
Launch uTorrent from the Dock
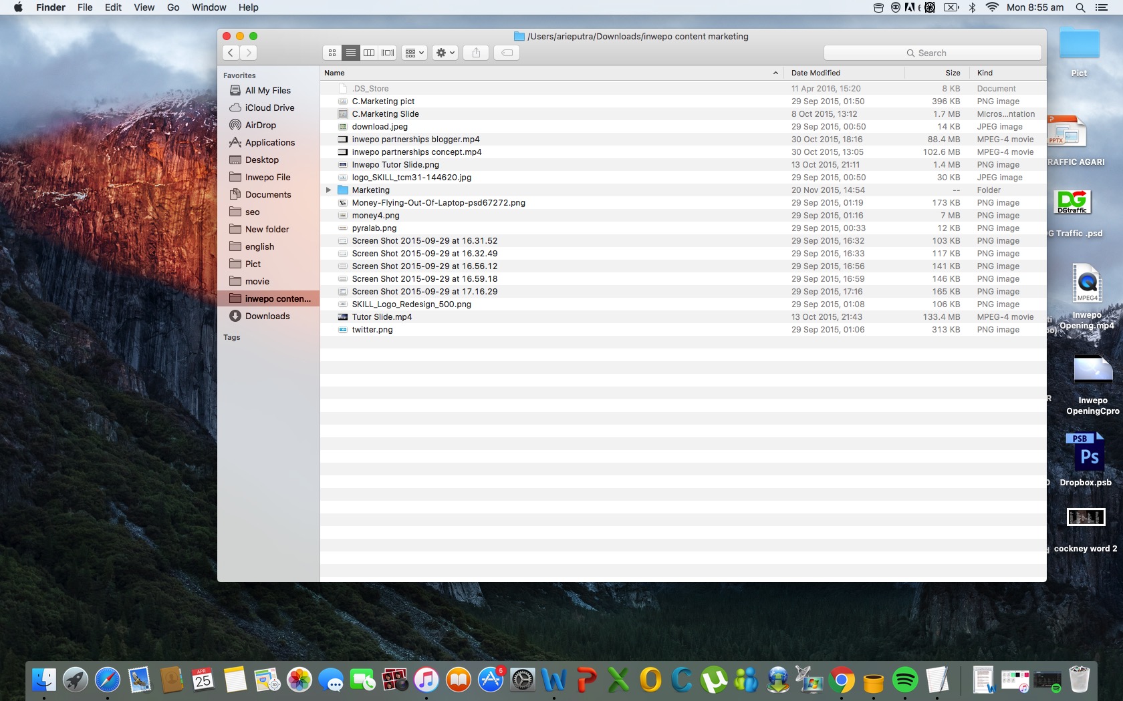click(x=714, y=680)
